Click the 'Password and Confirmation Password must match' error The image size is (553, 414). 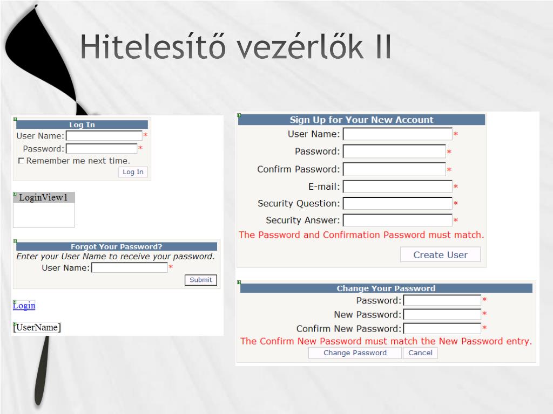point(361,235)
